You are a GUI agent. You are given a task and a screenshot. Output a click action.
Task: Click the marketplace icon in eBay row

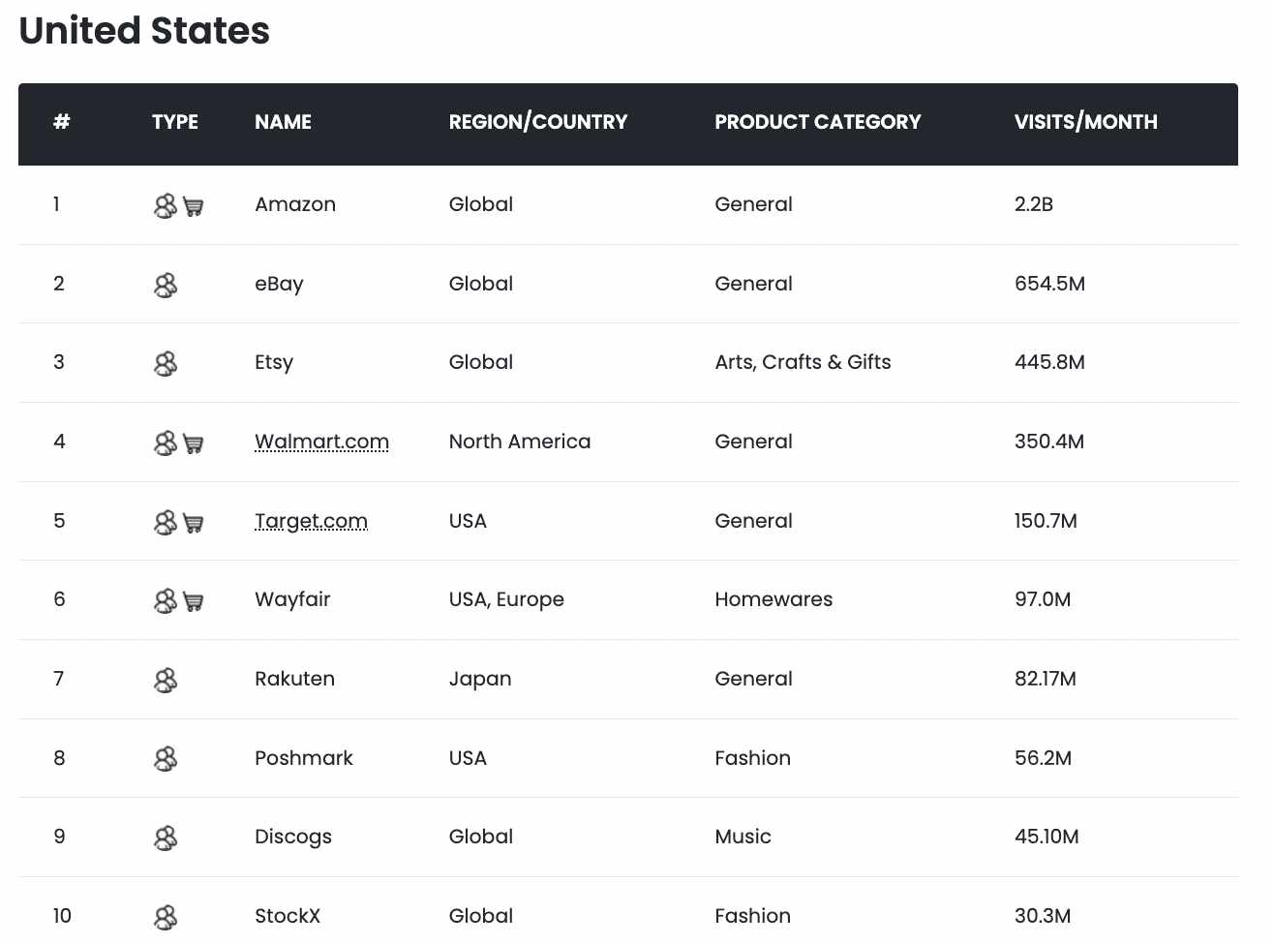[x=166, y=285]
